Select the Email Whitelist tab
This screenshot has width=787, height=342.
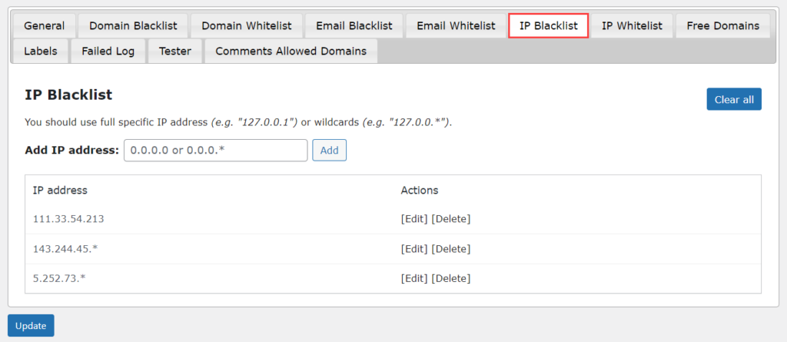coord(456,25)
